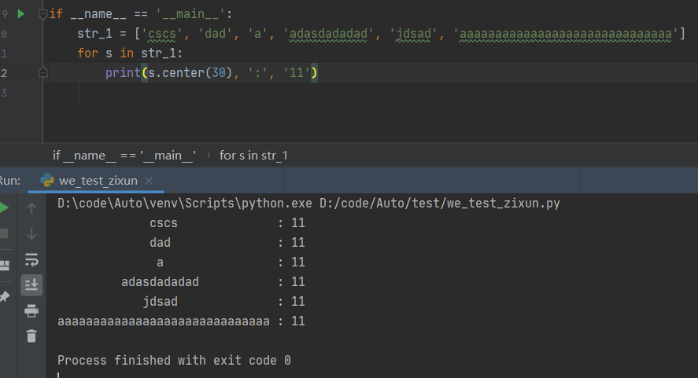The height and width of the screenshot is (378, 698).
Task: Collapse the fold-end marker on the print line
Action: tap(42, 72)
